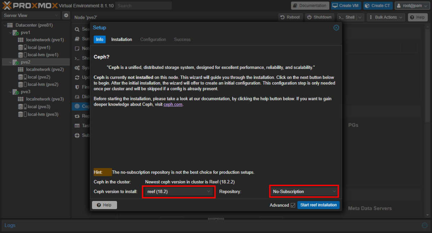
Task: Switch to the Configuration tab
Action: point(153,39)
